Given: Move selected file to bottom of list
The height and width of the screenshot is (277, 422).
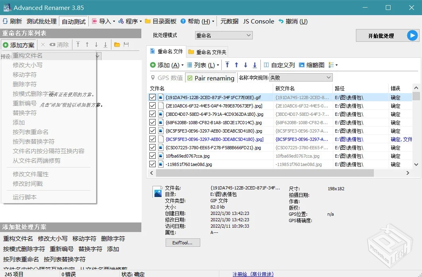Looking at the screenshot, I should point(255,65).
